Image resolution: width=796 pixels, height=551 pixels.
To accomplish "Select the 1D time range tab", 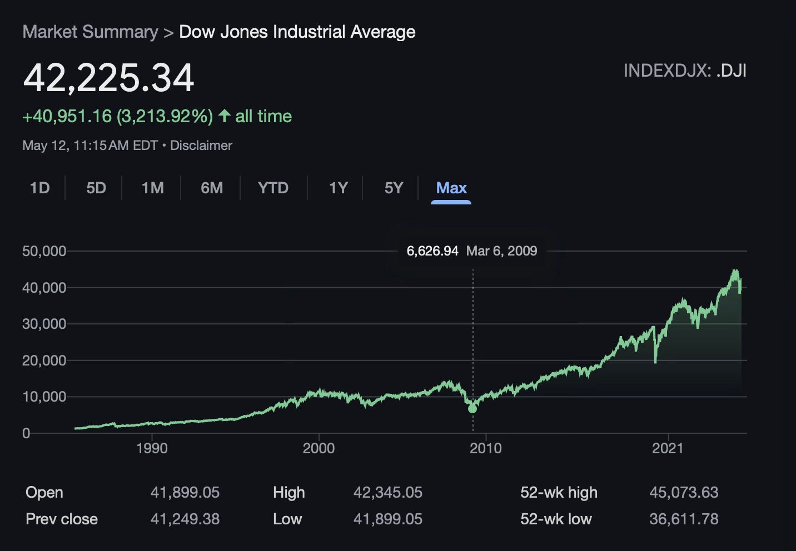I will pos(39,188).
